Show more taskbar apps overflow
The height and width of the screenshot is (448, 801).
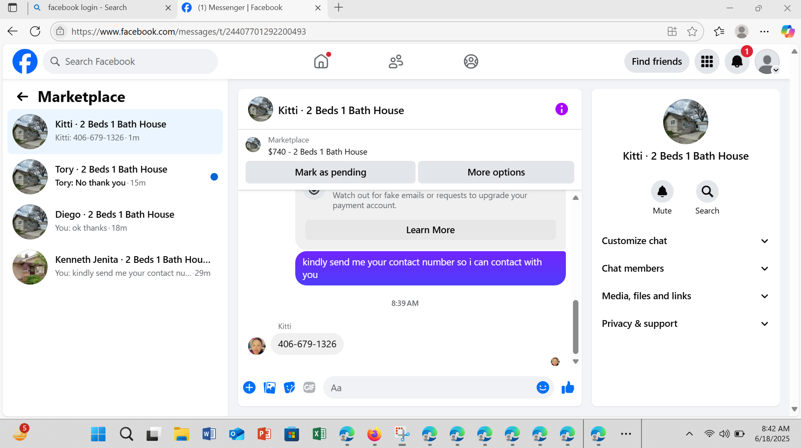coord(626,434)
